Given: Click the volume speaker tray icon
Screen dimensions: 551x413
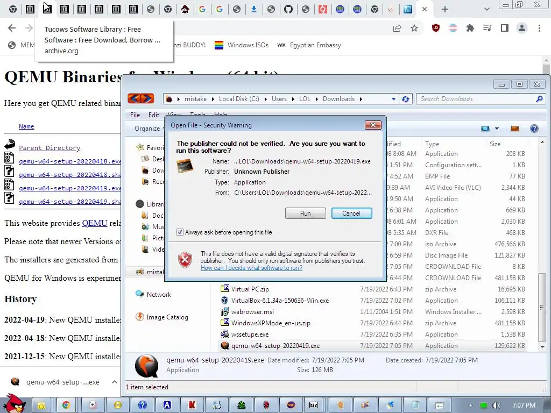Looking at the screenshot, I should pyautogui.click(x=496, y=405).
